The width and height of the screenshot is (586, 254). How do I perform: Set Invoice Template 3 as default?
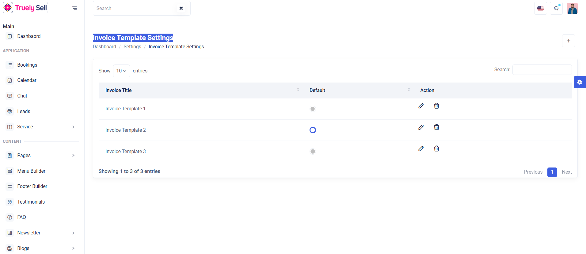[x=312, y=152]
